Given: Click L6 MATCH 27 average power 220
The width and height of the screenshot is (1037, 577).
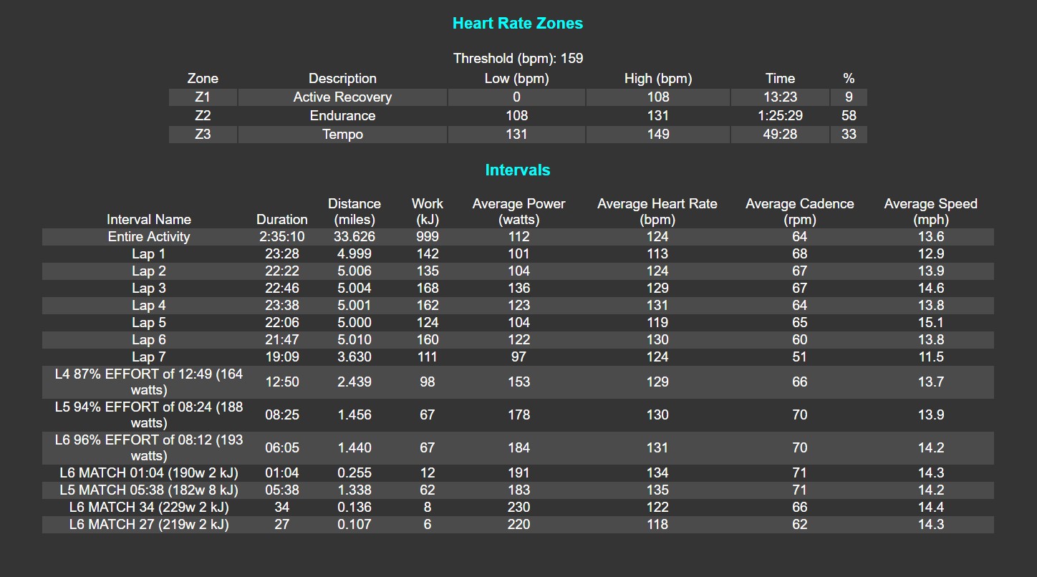Looking at the screenshot, I should (x=518, y=525).
